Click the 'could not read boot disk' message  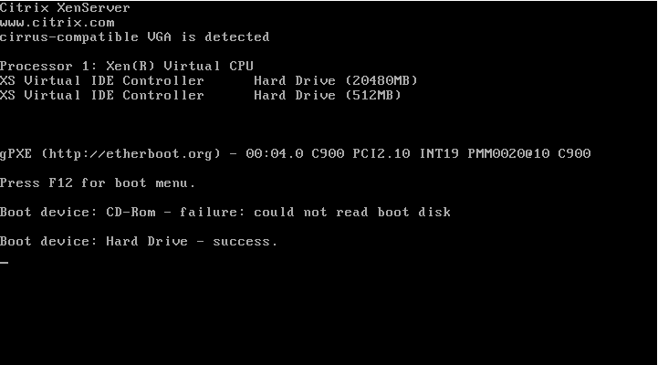click(x=352, y=213)
